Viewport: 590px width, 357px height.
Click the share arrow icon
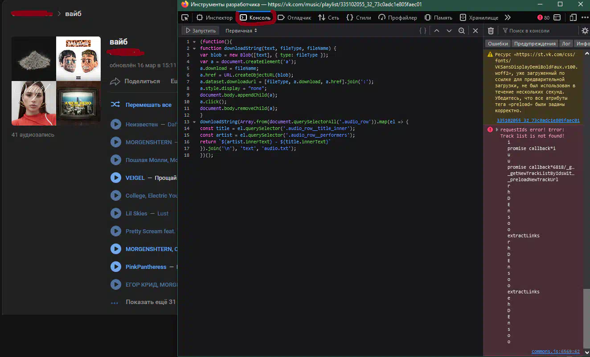coord(115,81)
